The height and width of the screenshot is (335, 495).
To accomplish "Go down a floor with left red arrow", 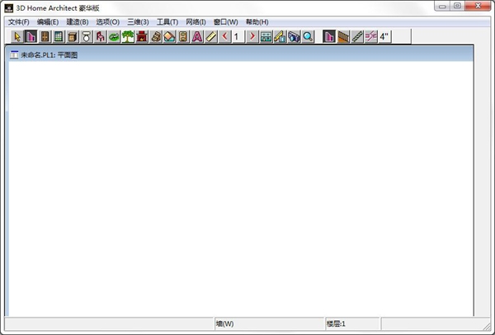I will coord(224,36).
